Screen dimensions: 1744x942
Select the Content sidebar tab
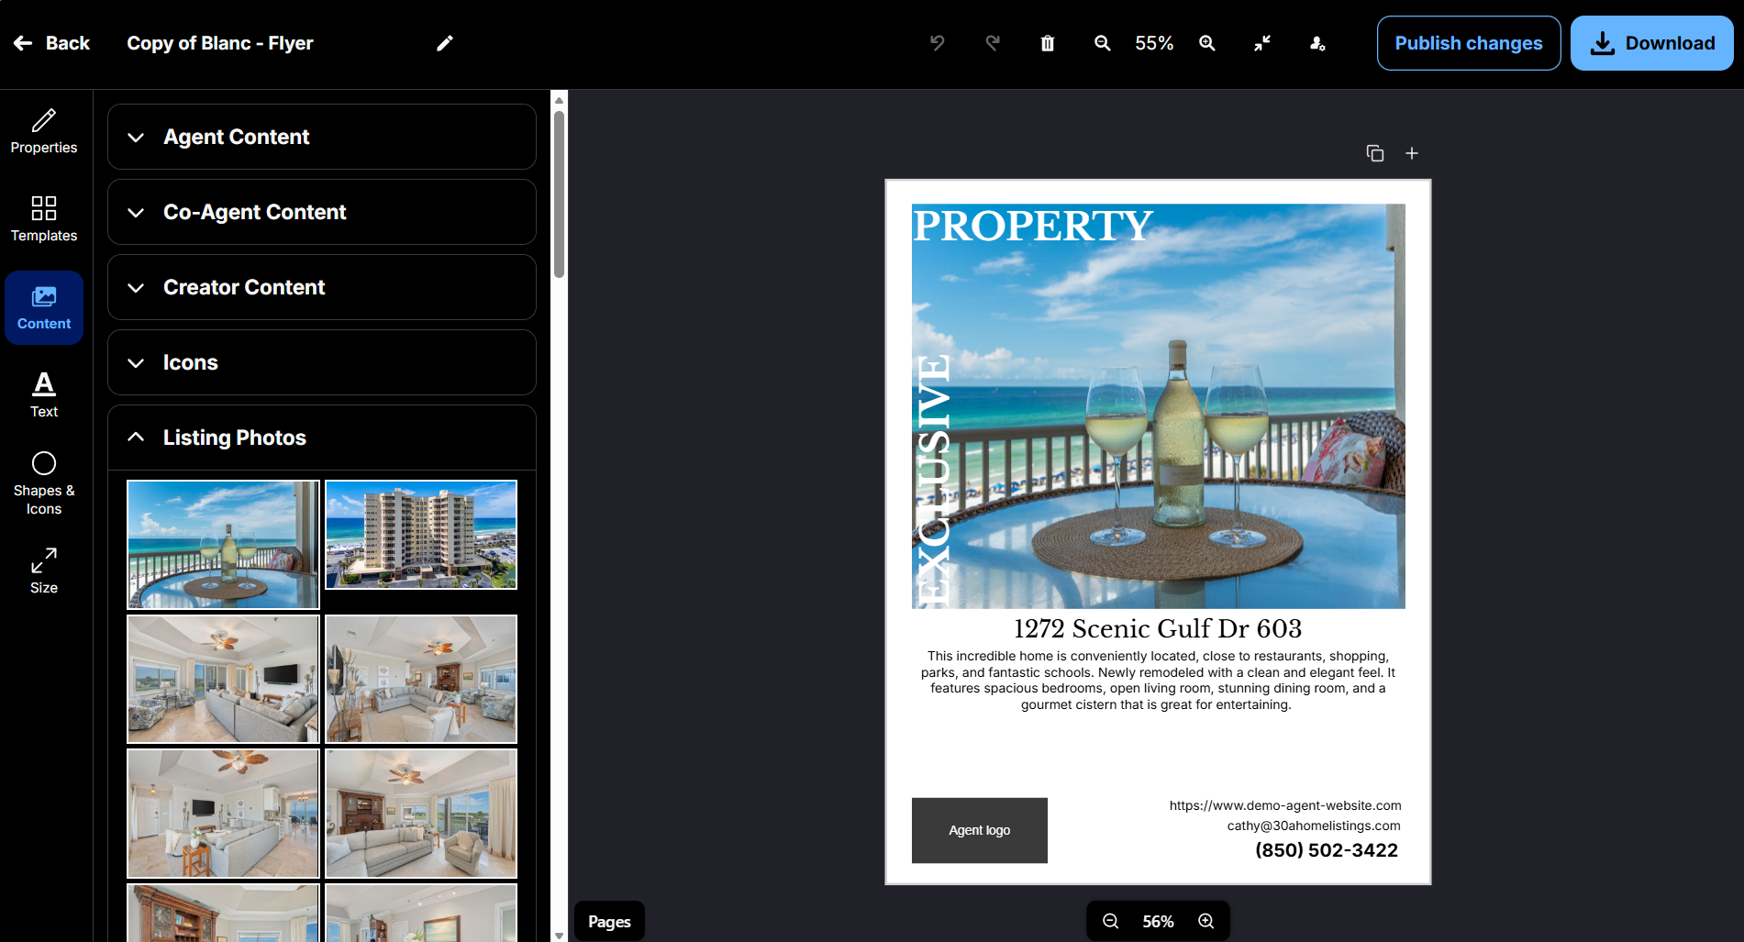[x=44, y=307]
